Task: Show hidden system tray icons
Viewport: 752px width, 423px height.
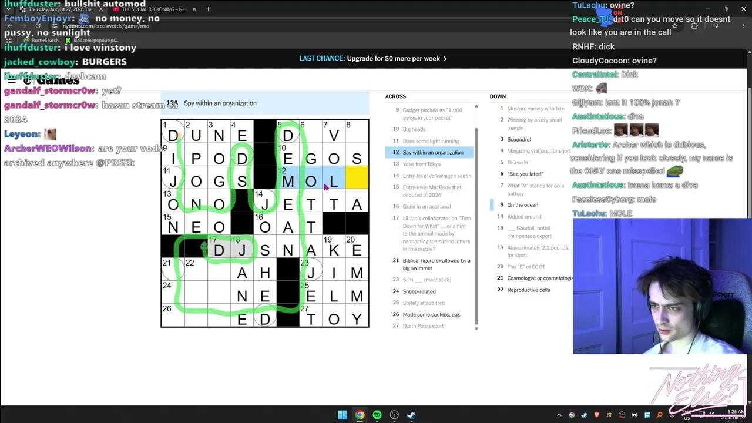Action: pos(559,415)
